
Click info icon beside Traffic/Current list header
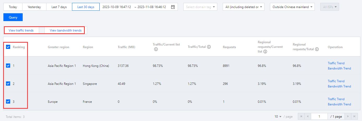[156, 49]
